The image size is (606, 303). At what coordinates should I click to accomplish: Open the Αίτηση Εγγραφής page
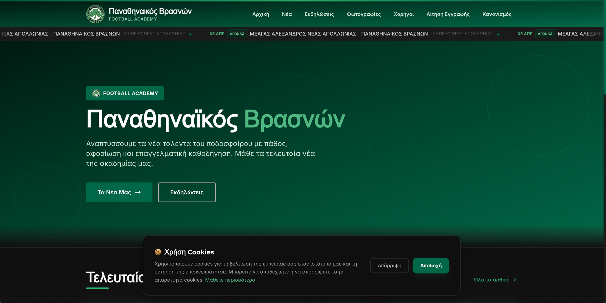tap(448, 14)
